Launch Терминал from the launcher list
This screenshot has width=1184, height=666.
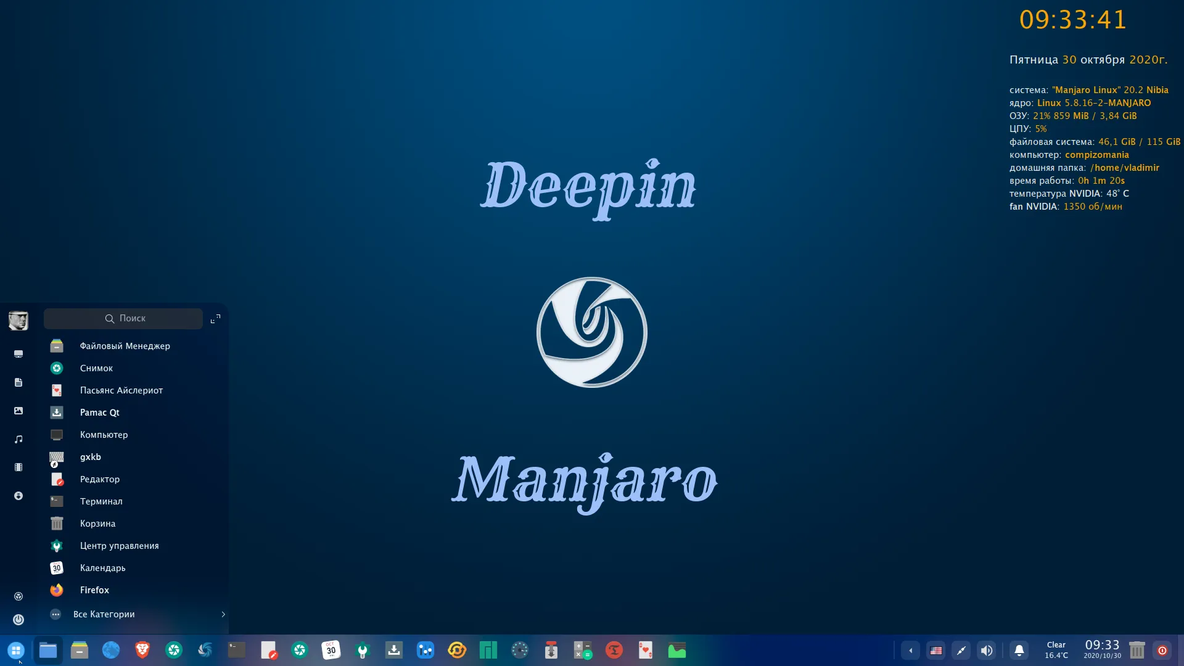pyautogui.click(x=134, y=501)
